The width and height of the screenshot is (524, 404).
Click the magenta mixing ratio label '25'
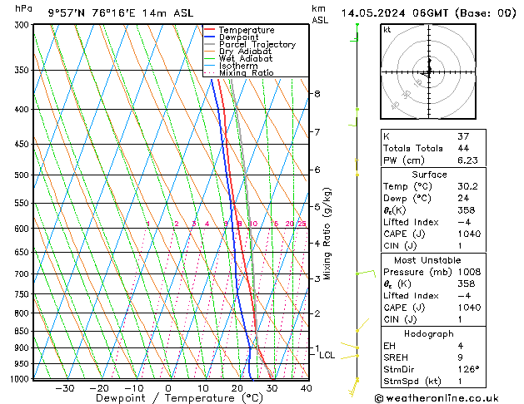[x=302, y=224]
